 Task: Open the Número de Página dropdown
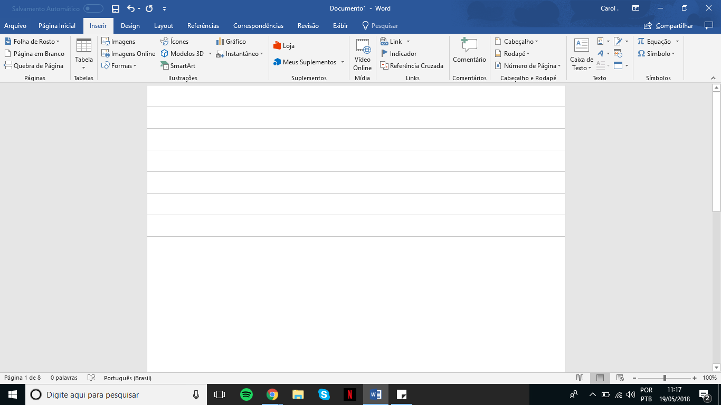pyautogui.click(x=528, y=65)
